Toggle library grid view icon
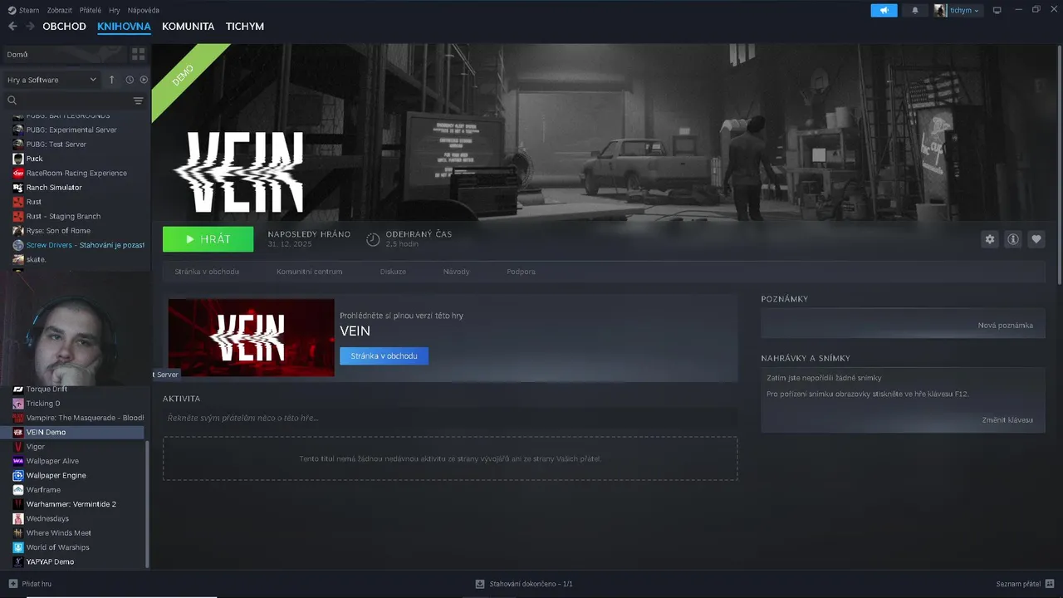This screenshot has width=1063, height=598. 138,54
